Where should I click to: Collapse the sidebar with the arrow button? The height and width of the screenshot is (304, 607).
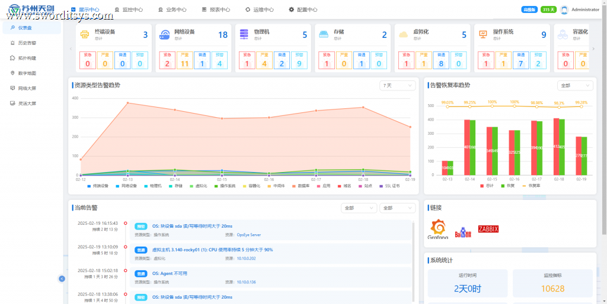[x=62, y=279]
